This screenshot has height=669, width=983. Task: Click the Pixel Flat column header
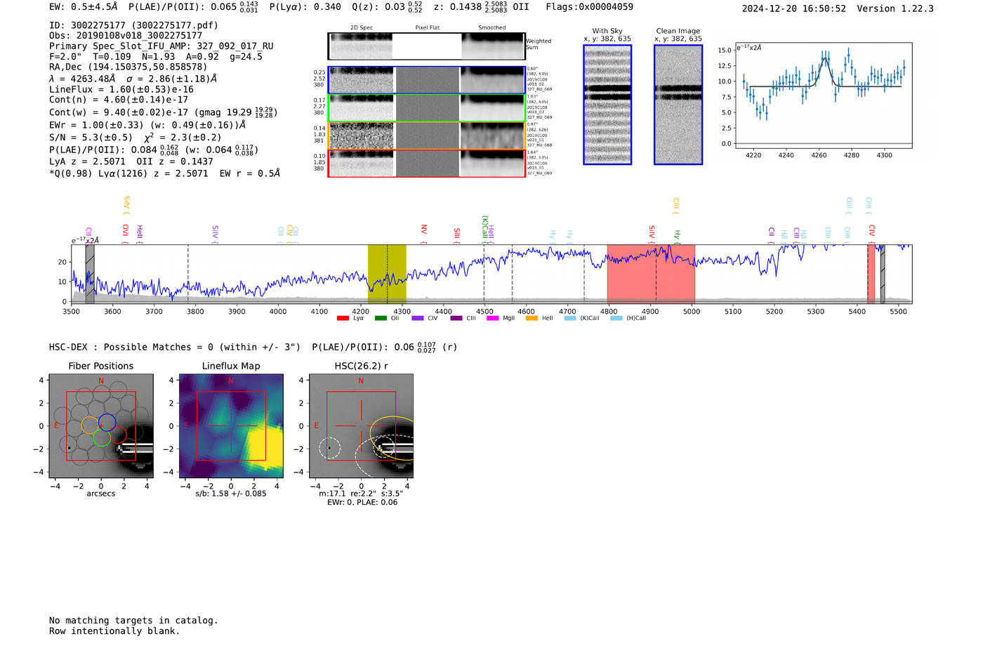[x=428, y=28]
